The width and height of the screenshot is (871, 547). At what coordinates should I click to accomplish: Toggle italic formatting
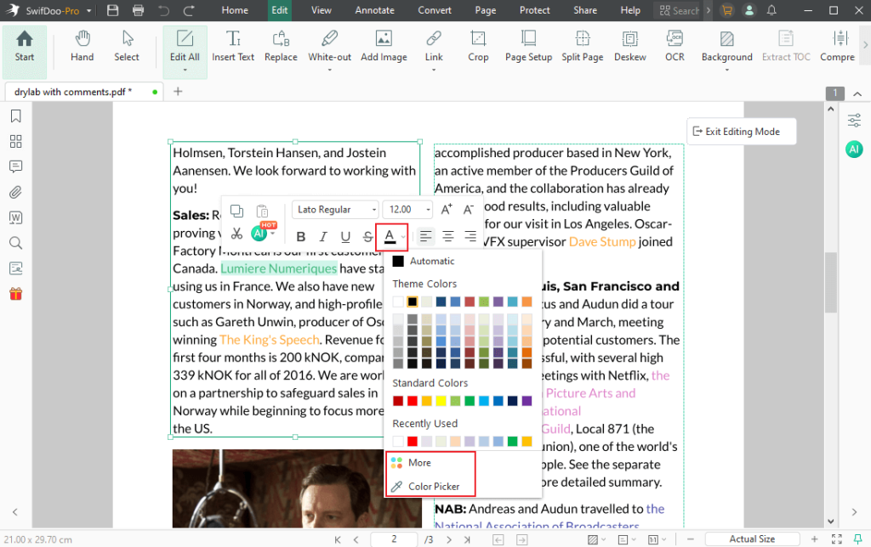coord(322,236)
